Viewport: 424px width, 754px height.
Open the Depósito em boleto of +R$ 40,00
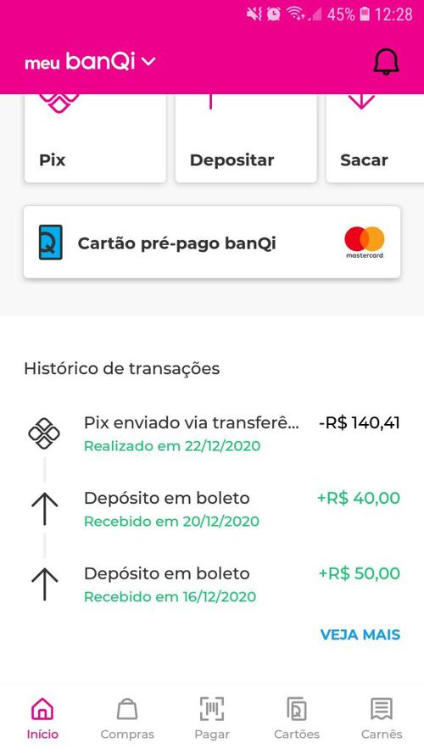click(x=212, y=509)
